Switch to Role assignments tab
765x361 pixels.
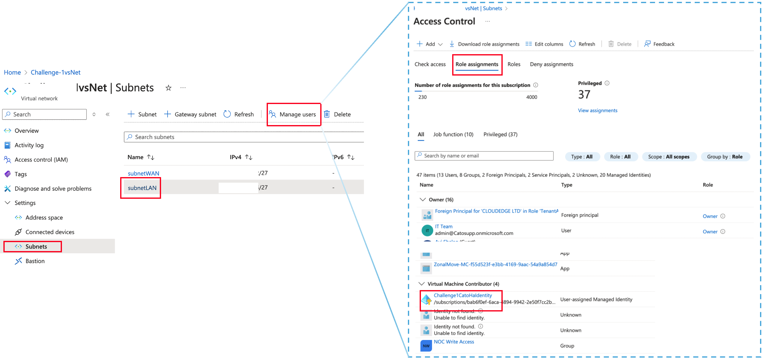477,64
